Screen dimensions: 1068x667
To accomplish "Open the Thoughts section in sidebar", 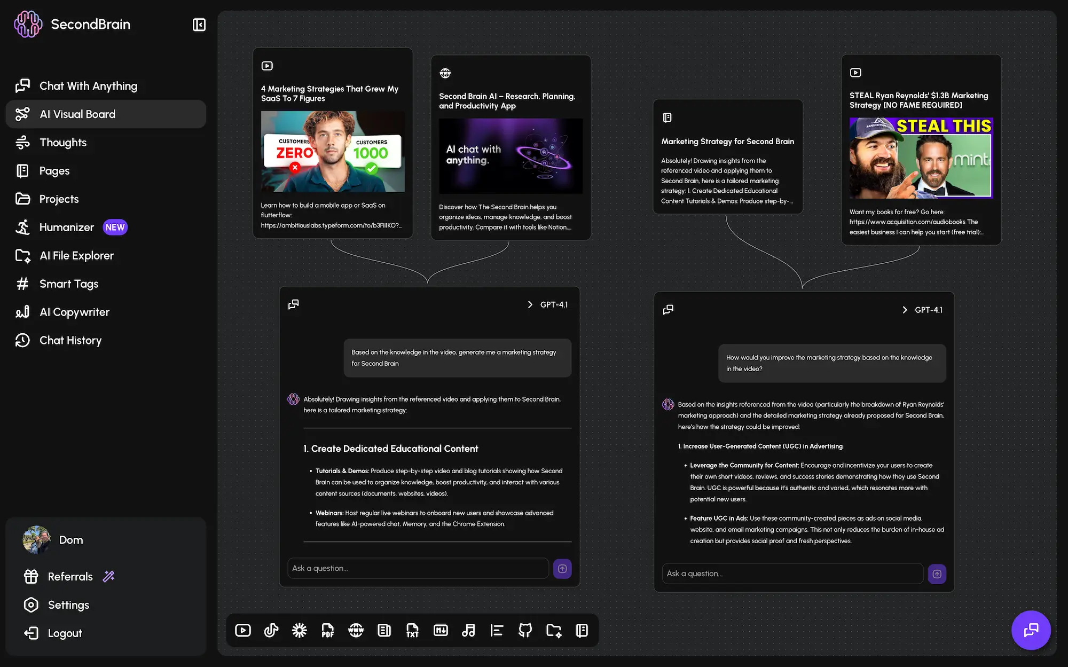I will pos(62,142).
